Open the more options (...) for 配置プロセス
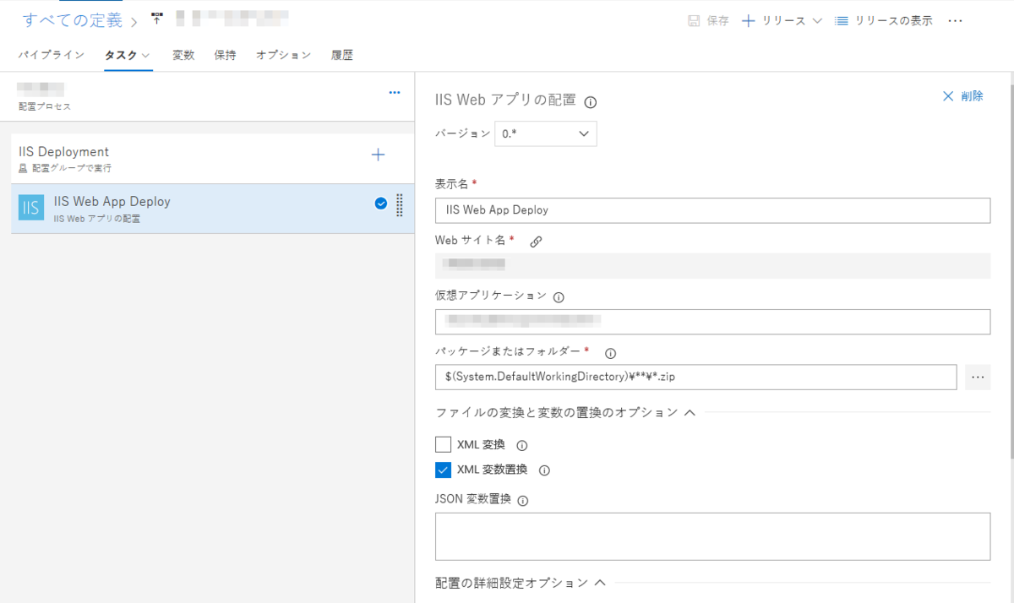 pos(394,92)
